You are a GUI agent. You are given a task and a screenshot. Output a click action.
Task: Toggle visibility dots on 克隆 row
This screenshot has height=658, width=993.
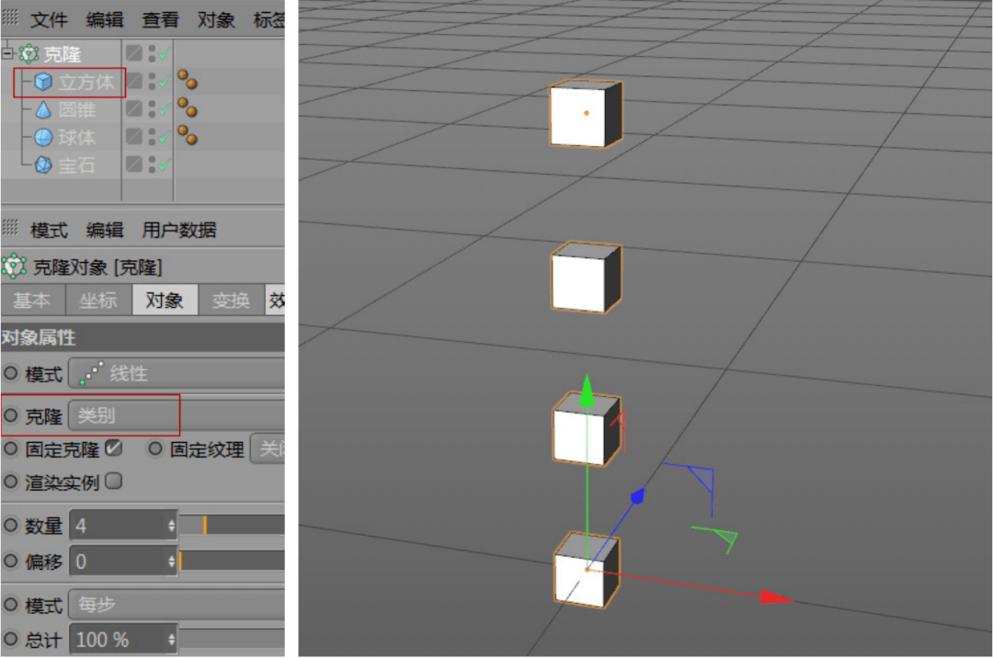[152, 54]
